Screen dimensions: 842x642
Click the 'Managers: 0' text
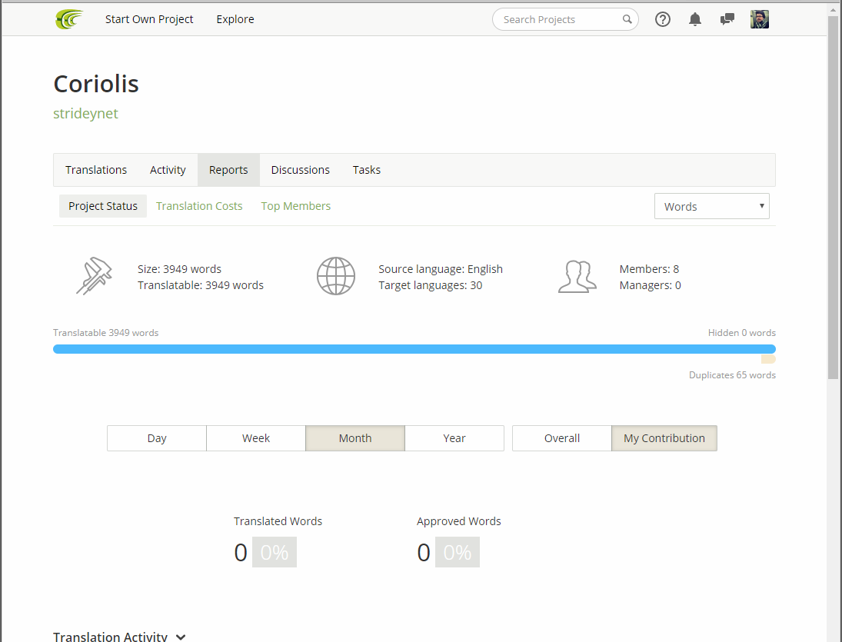(651, 285)
